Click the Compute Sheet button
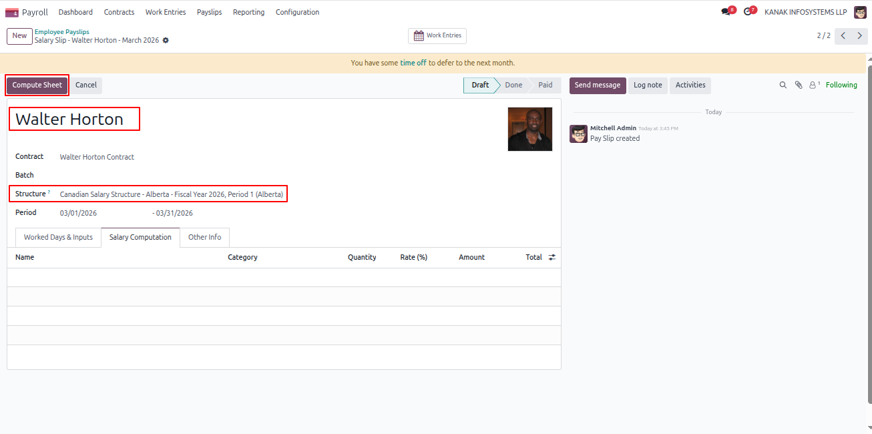This screenshot has width=872, height=434. click(x=37, y=85)
